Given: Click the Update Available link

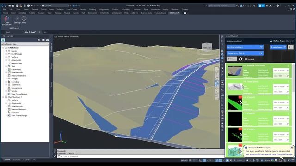Looking at the screenshot, I should click(x=234, y=41).
